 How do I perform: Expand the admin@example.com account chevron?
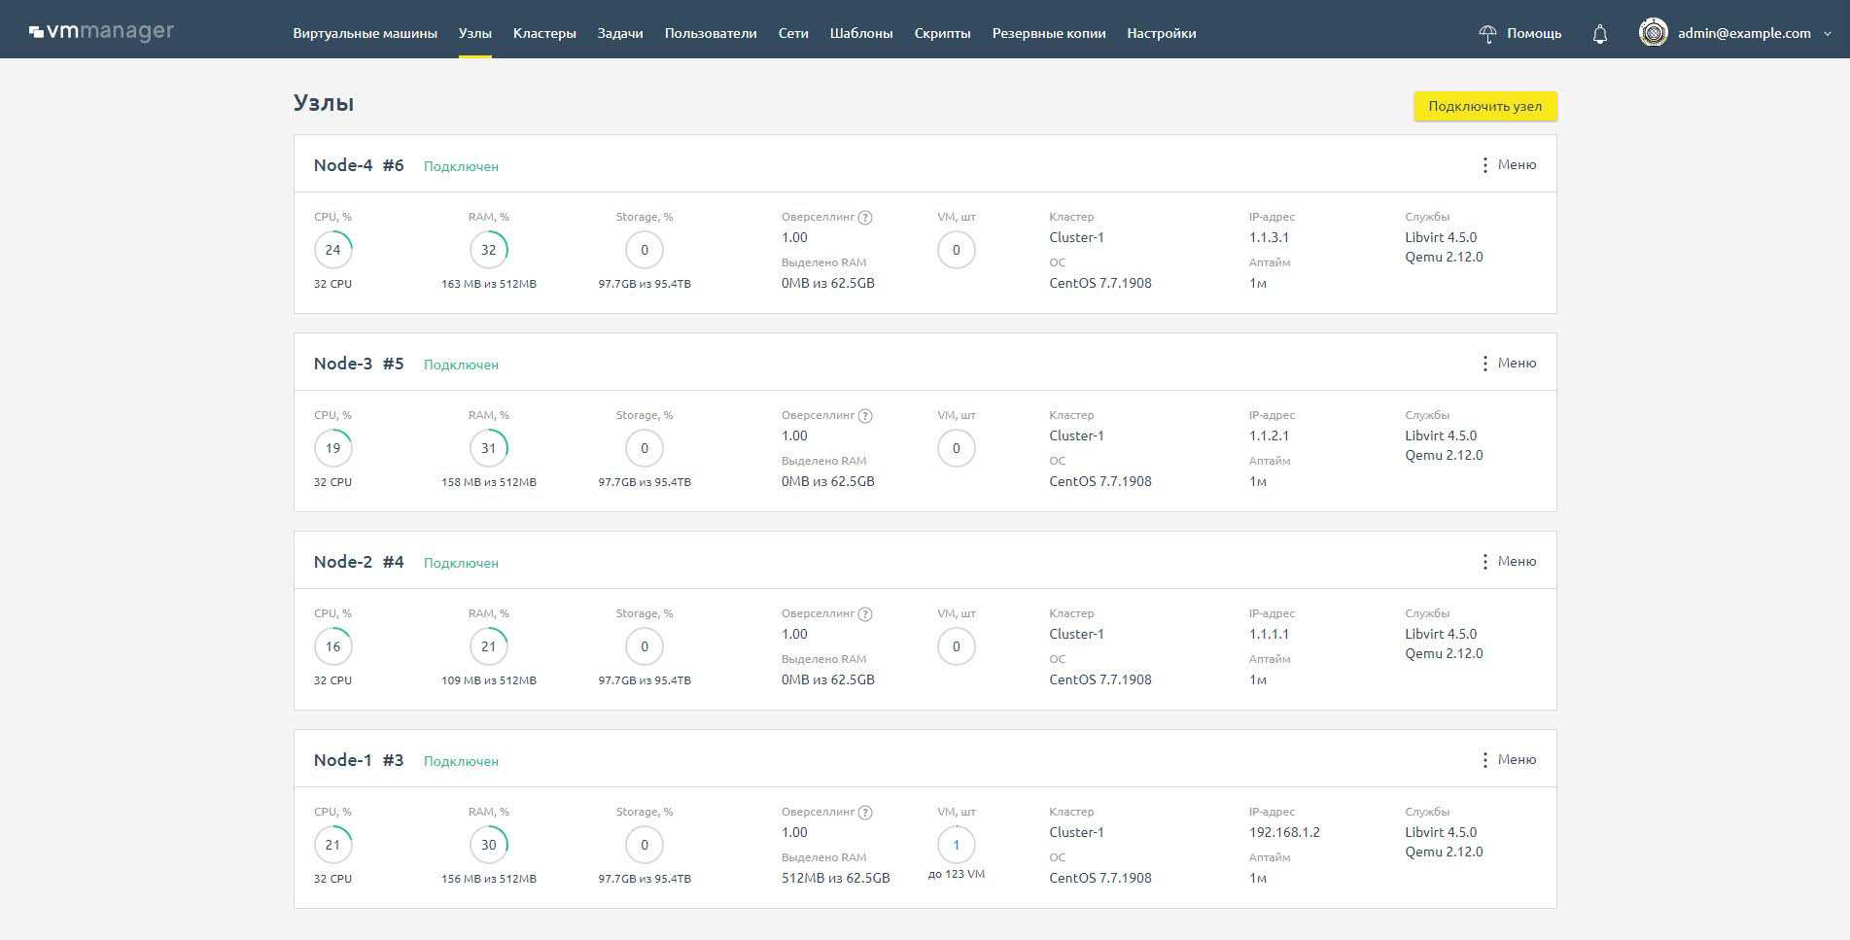[x=1828, y=34]
